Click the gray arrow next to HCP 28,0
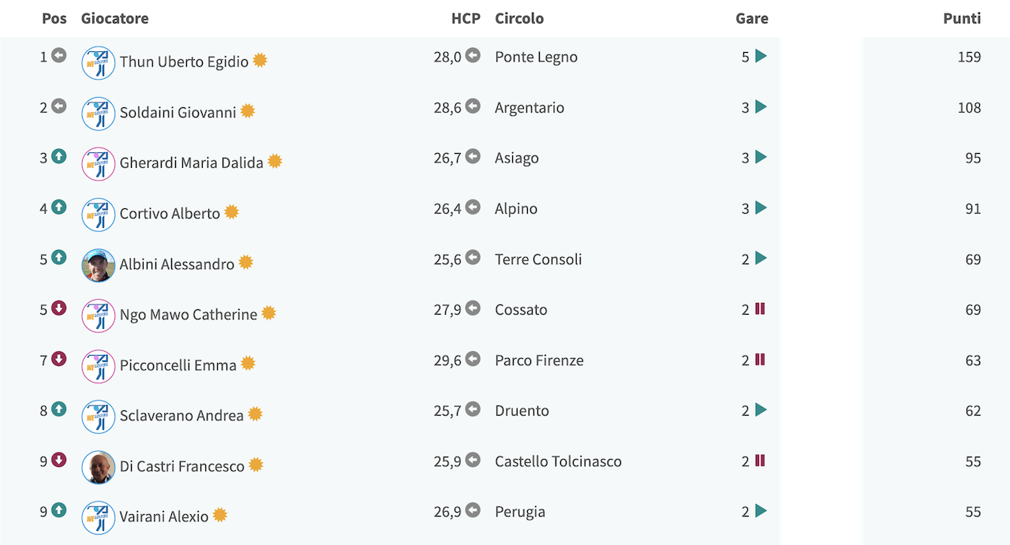The width and height of the screenshot is (1010, 545). [x=473, y=55]
